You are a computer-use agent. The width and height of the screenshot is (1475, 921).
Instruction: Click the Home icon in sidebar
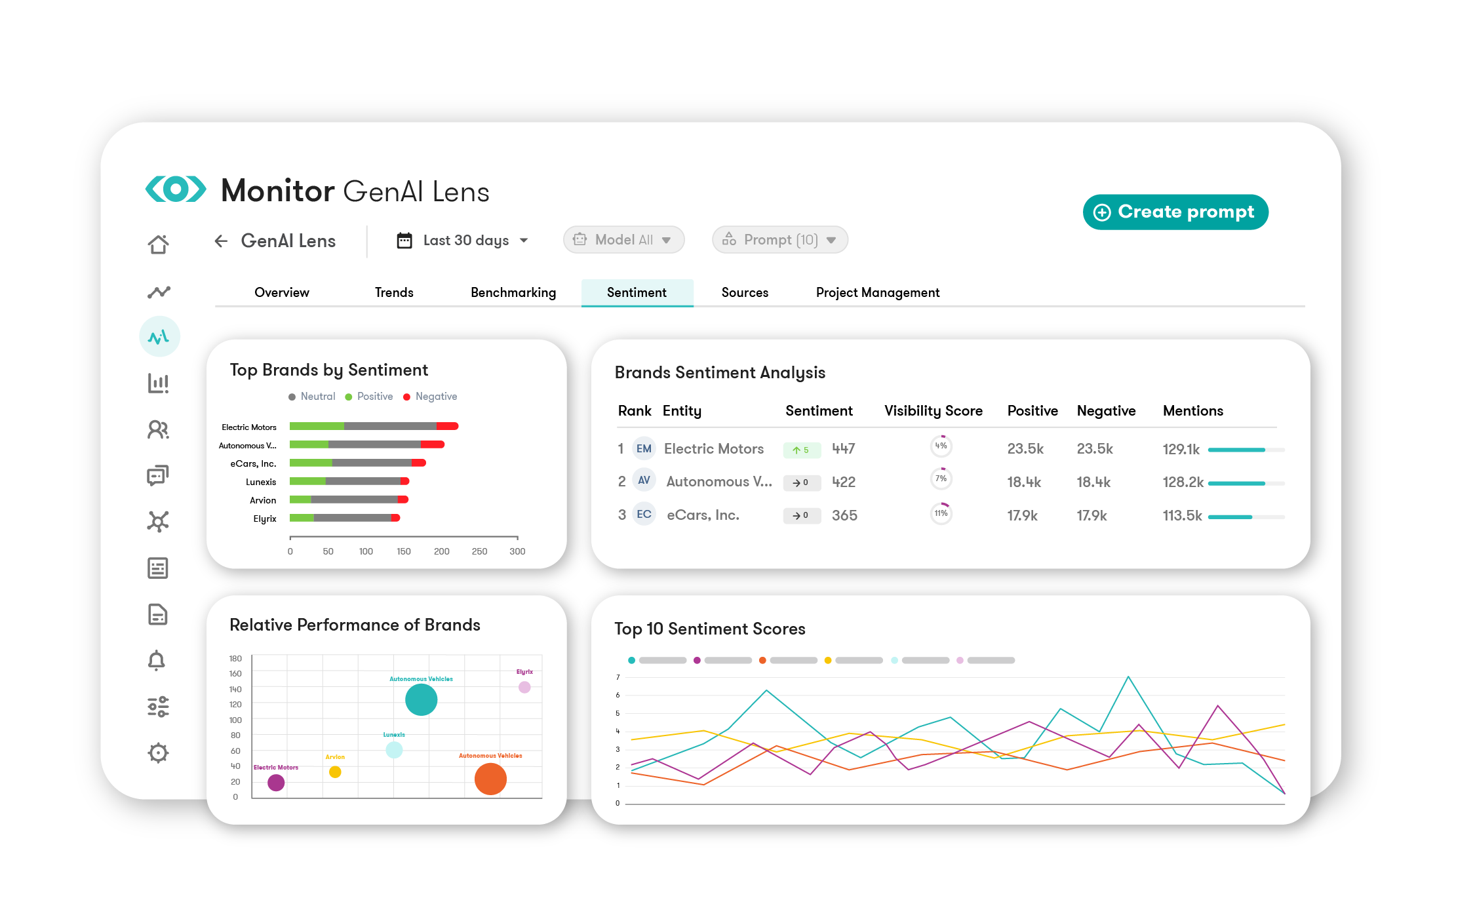pyautogui.click(x=158, y=245)
